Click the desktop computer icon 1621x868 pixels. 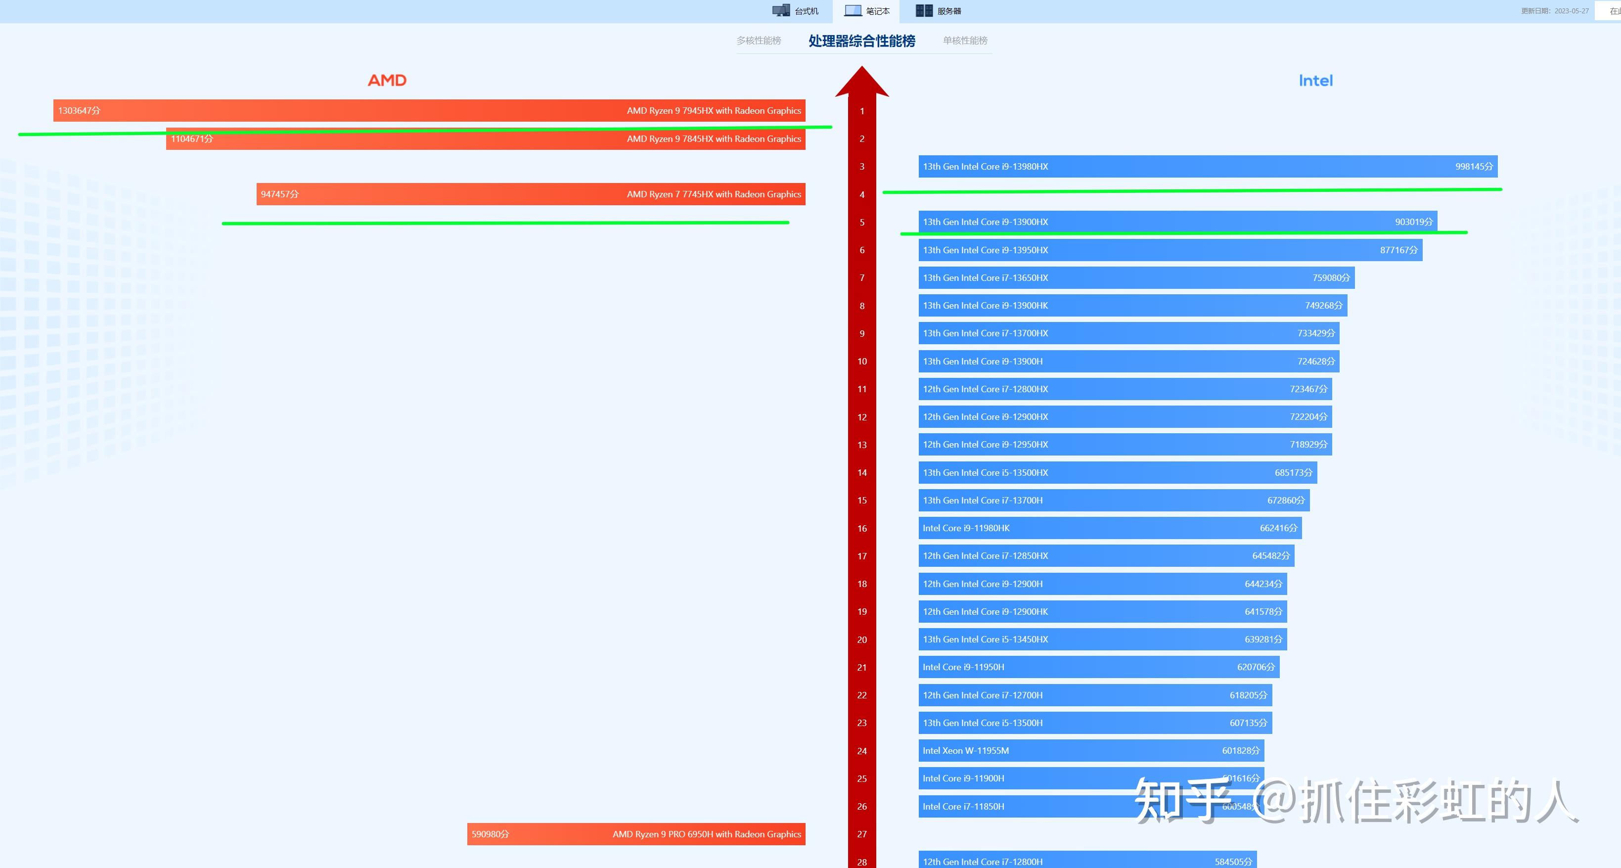781,11
